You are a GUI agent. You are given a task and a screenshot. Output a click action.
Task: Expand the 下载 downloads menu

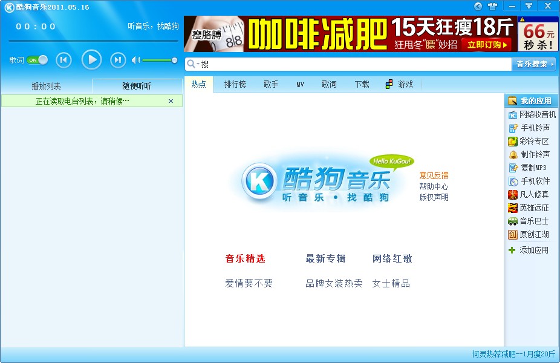click(362, 85)
